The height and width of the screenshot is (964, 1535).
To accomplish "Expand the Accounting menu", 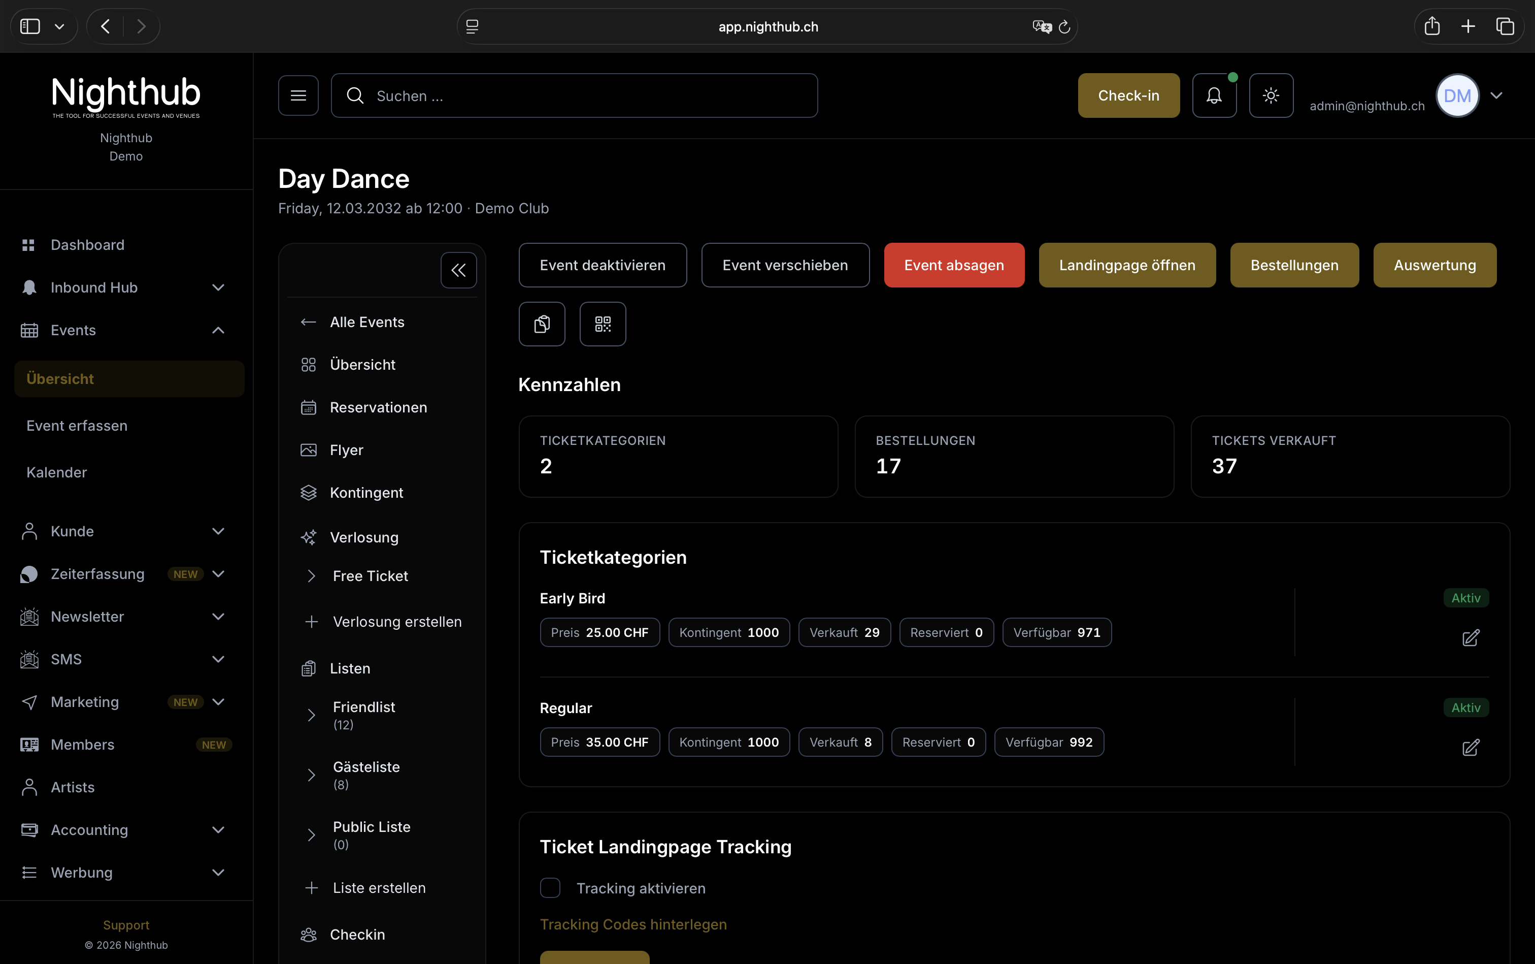I will pos(218,830).
